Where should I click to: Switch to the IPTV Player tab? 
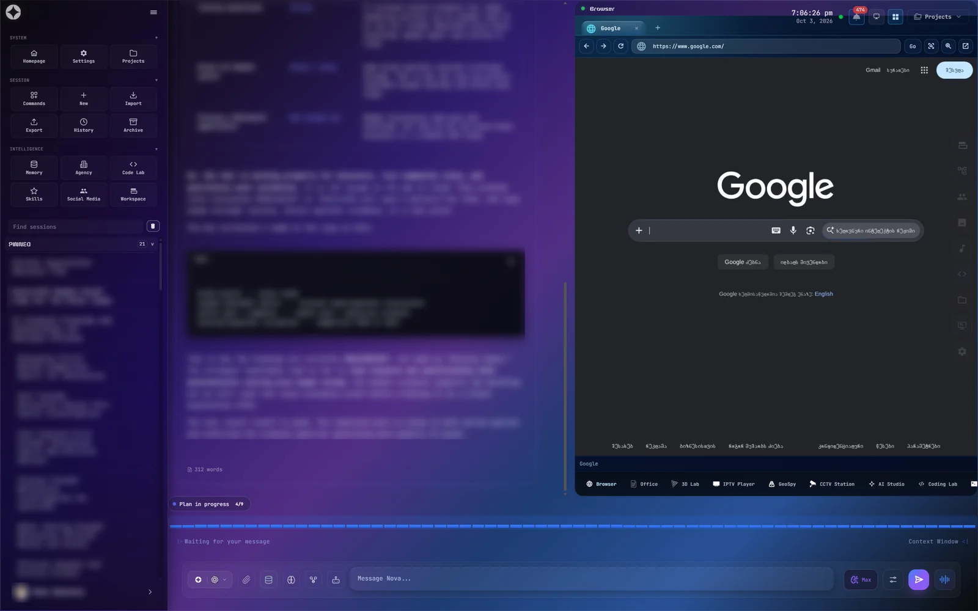(x=733, y=484)
